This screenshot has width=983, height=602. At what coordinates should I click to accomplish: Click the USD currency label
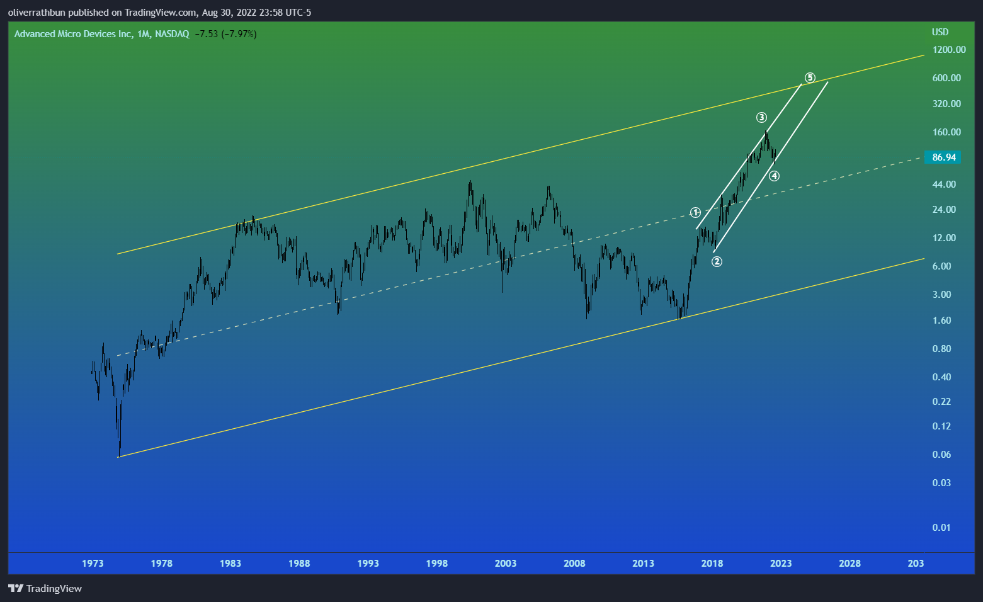(x=940, y=32)
